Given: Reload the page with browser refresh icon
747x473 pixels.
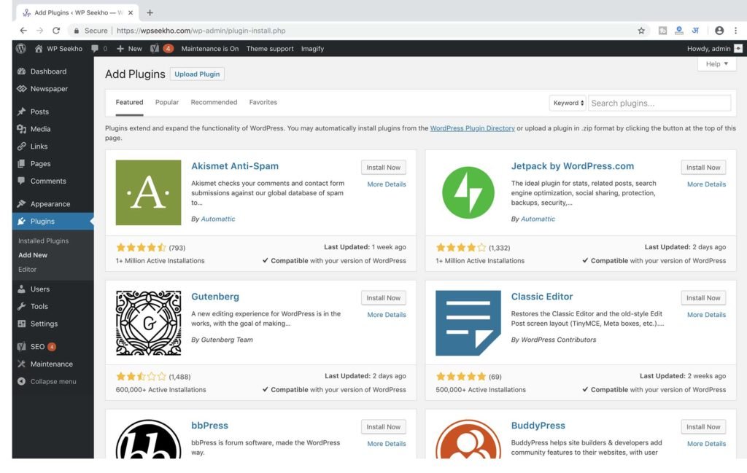Looking at the screenshot, I should (x=56, y=31).
